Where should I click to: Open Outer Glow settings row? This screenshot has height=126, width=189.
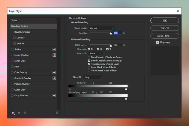pos(33,90)
